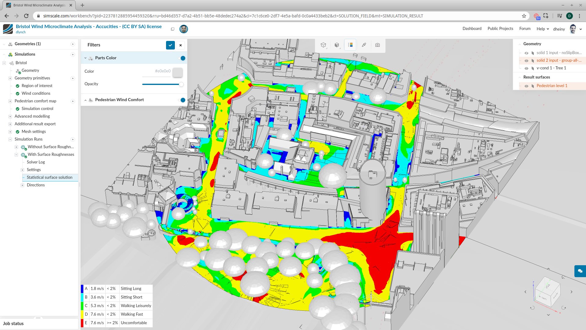Image resolution: width=586 pixels, height=330 pixels.
Task: Click the color hex input field showing #e0e0e0
Action: coord(163,71)
